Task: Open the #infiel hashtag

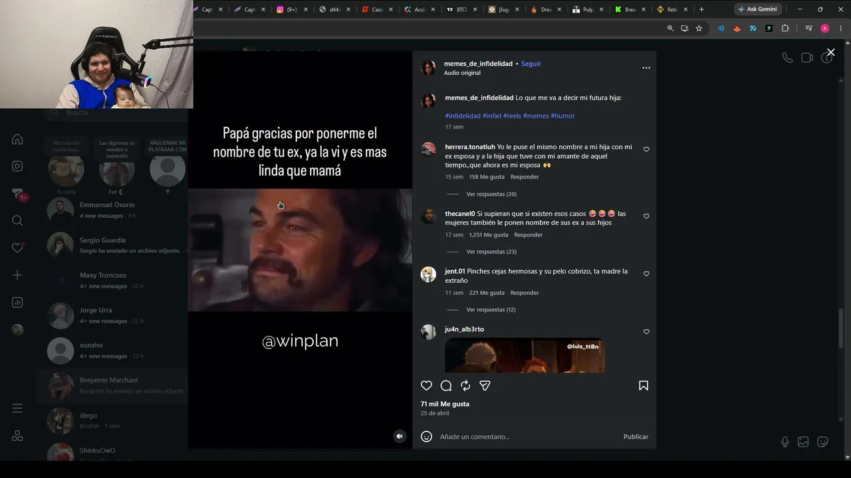Action: click(x=492, y=116)
